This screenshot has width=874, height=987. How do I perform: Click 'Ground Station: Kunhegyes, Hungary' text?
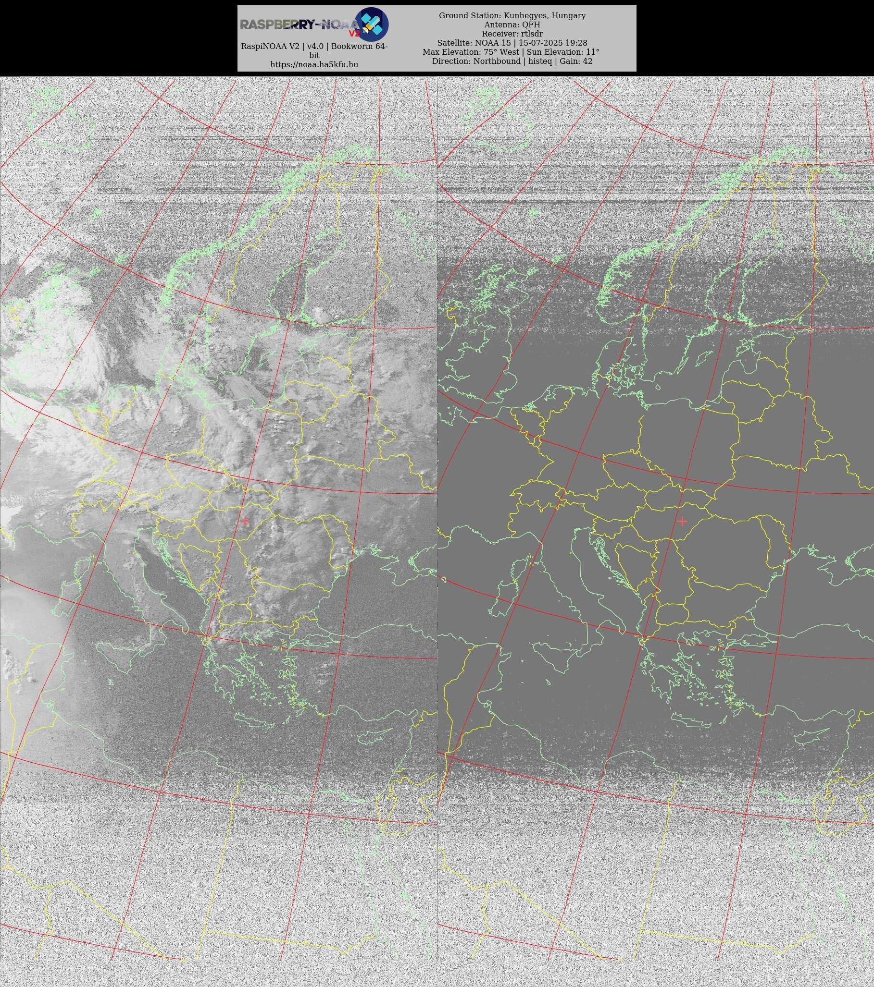click(512, 15)
